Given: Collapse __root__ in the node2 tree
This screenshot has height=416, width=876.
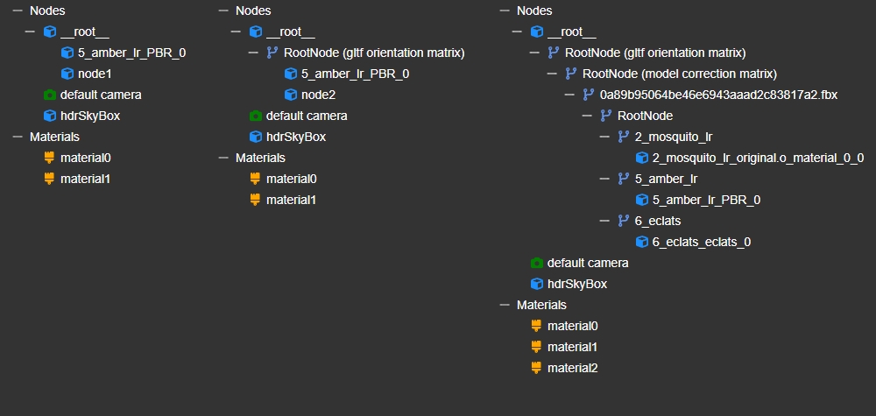Looking at the screenshot, I should coord(236,32).
